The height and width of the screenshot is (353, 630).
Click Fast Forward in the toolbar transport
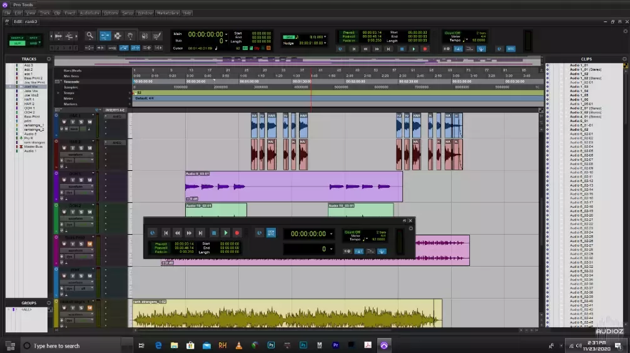[377, 49]
